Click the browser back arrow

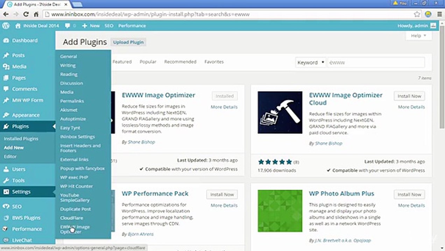tap(6, 14)
